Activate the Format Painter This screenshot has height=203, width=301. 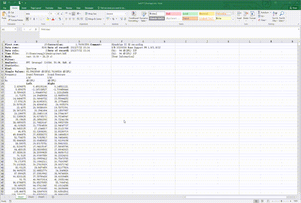pyautogui.click(x=16, y=20)
